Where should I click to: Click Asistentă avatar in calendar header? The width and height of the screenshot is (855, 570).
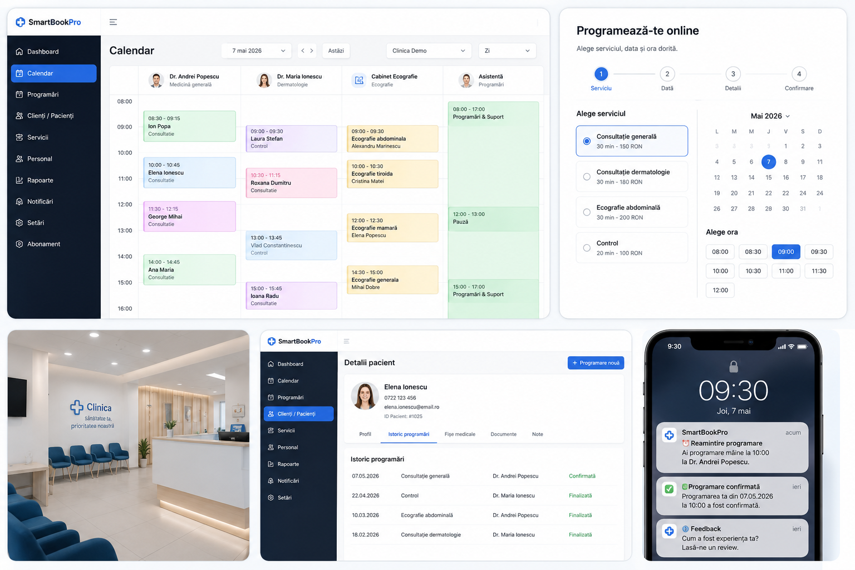coord(466,80)
